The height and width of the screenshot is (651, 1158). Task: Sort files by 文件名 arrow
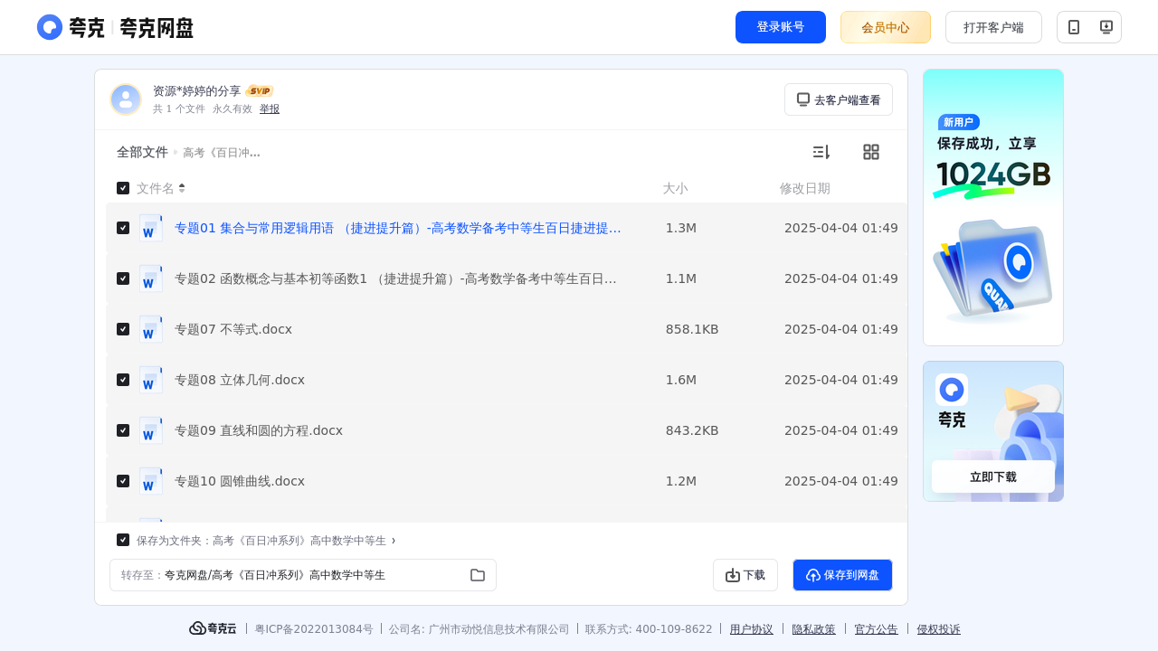click(182, 188)
